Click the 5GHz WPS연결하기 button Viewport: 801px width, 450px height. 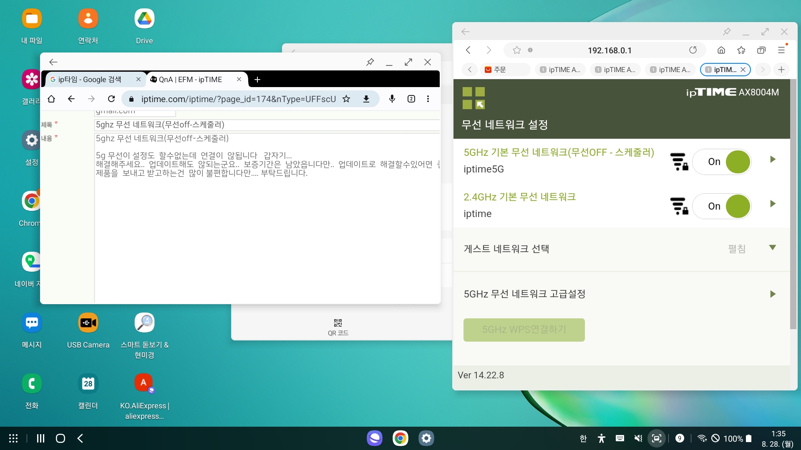click(x=524, y=330)
